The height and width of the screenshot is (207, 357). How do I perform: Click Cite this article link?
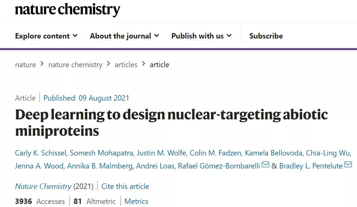pos(125,186)
